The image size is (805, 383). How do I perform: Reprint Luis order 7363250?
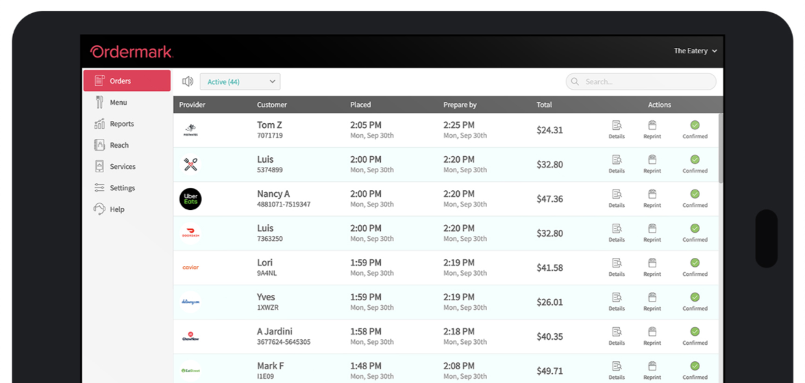tap(652, 233)
